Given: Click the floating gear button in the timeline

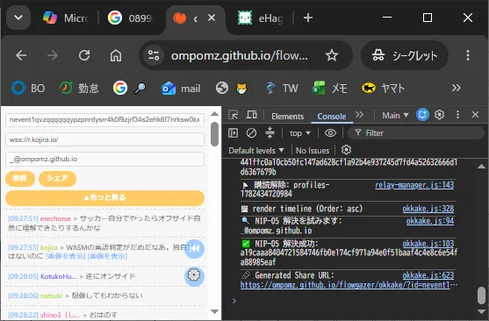Looking at the screenshot, I should [x=194, y=275].
